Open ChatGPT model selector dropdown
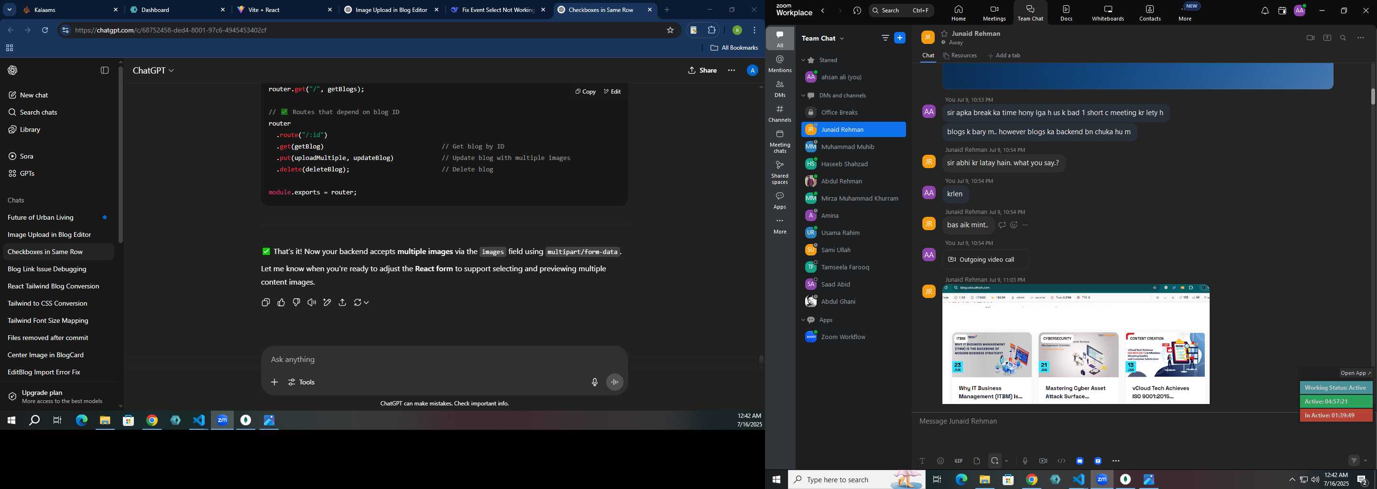This screenshot has width=1377, height=489. (153, 71)
